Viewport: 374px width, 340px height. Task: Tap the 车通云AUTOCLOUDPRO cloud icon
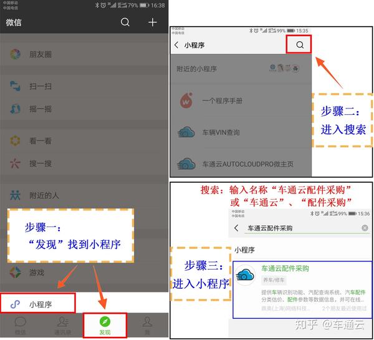(x=186, y=164)
